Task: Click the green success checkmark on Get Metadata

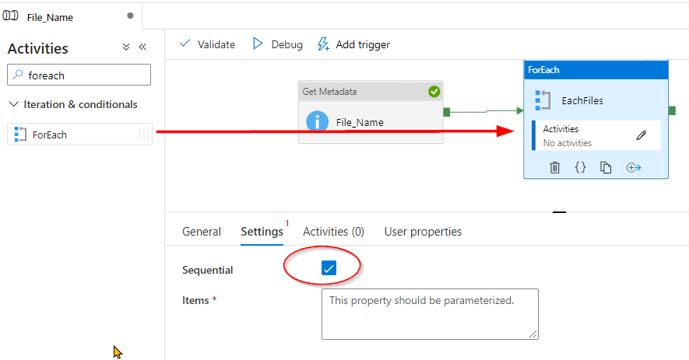Action: [x=434, y=92]
